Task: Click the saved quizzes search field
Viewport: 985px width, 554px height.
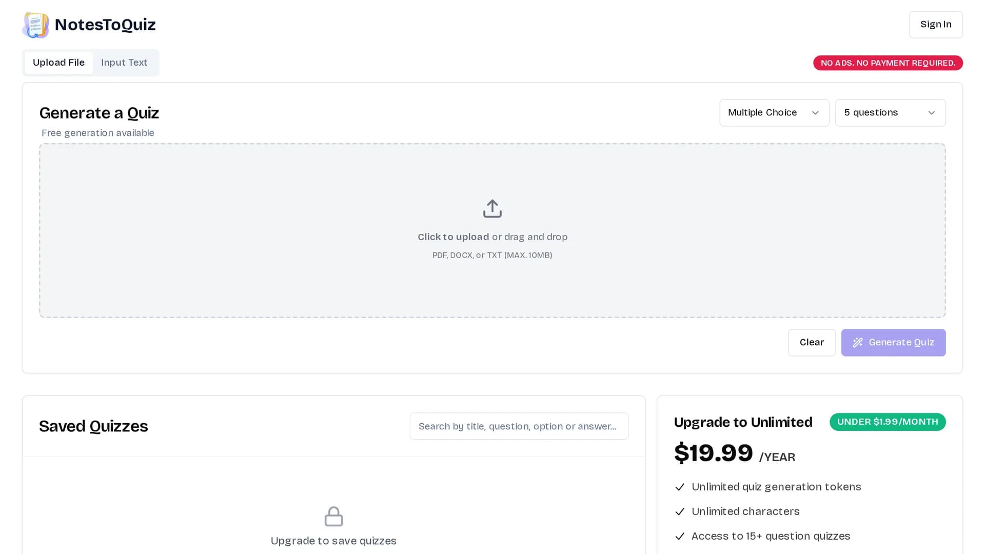Action: [x=519, y=426]
